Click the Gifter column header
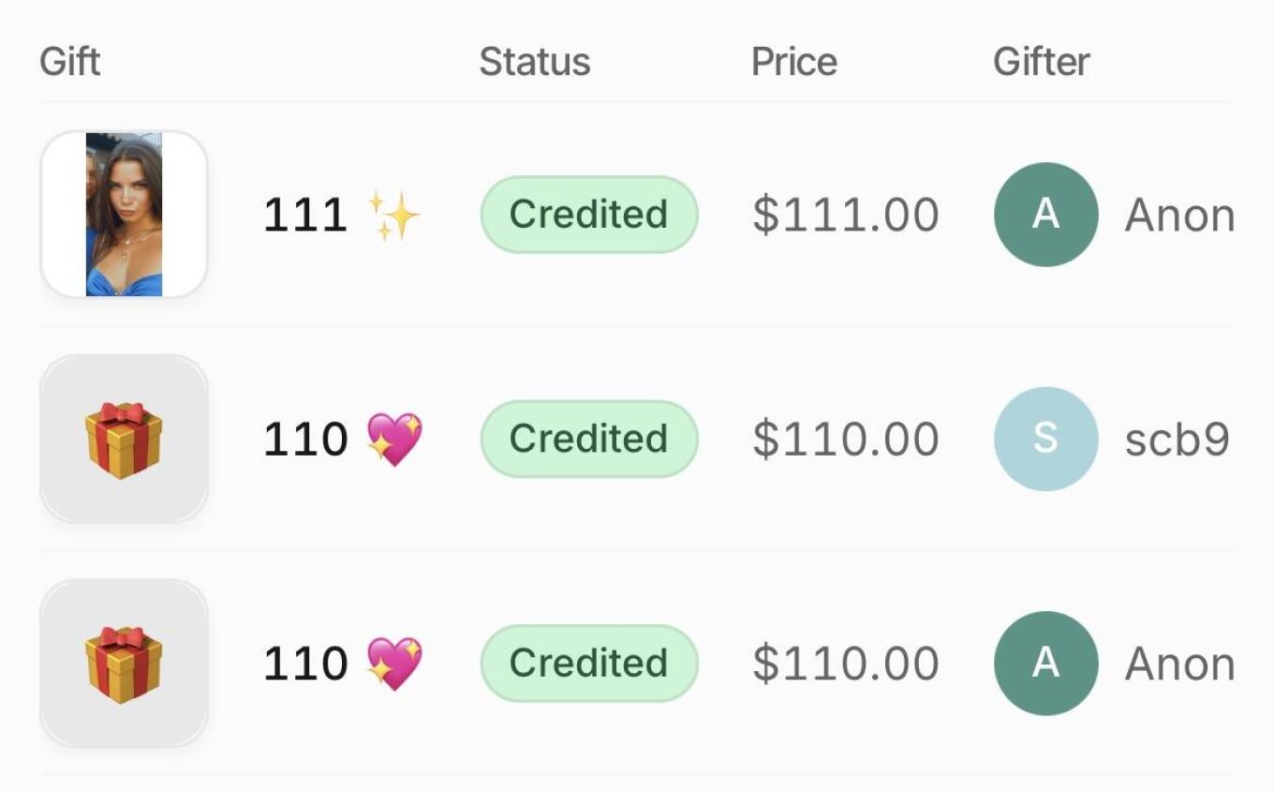Screen dimensions: 1274x792 coord(1042,62)
